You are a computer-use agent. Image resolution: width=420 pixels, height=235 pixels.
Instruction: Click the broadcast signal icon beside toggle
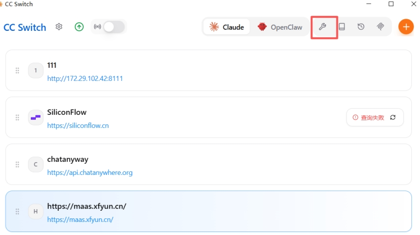coord(98,26)
